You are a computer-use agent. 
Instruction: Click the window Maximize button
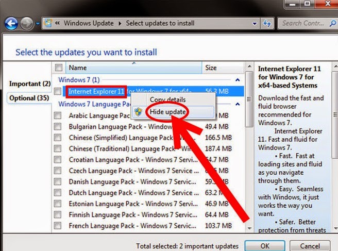308,3
